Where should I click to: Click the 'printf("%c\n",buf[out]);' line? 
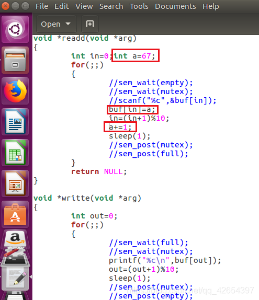coord(165,260)
